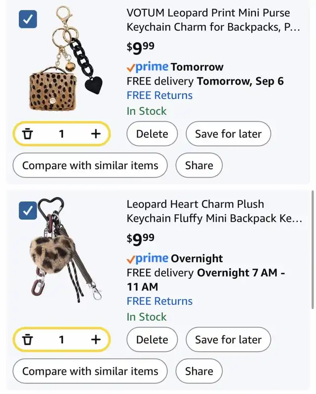Share the Leopard Heart Charm Plush Keychain
Viewport: 316px width, 394px height.
[x=199, y=371]
